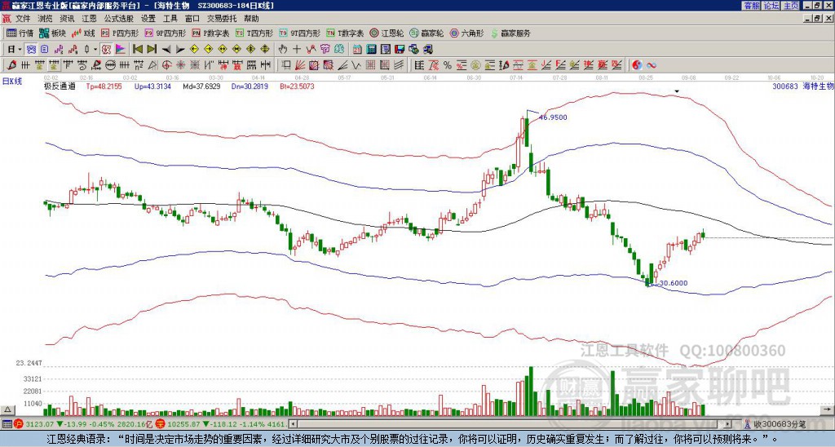The image size is (835, 447).
Task: Click the 300683 海特生物 stock label
Action: click(803, 86)
